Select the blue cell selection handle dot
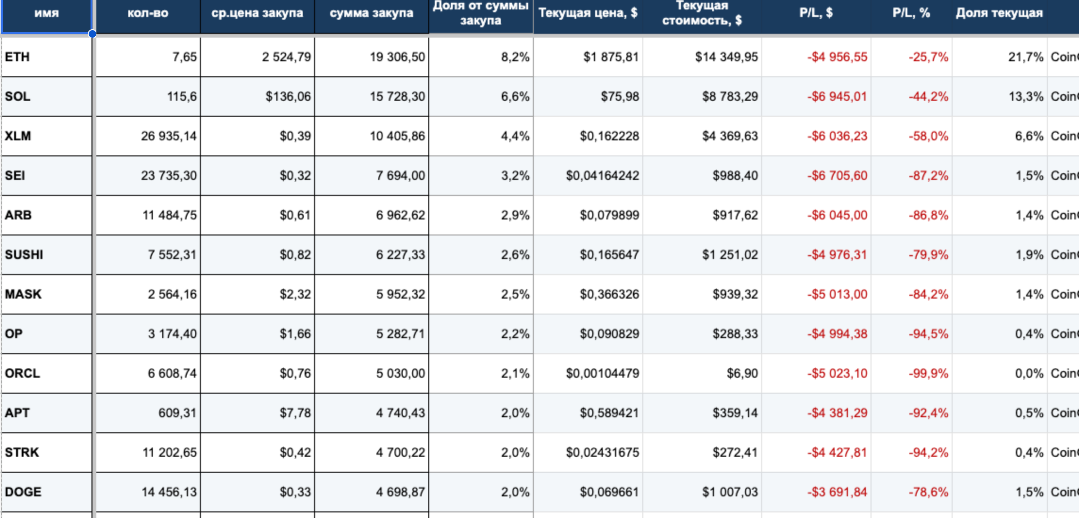This screenshot has width=1079, height=518. [92, 33]
